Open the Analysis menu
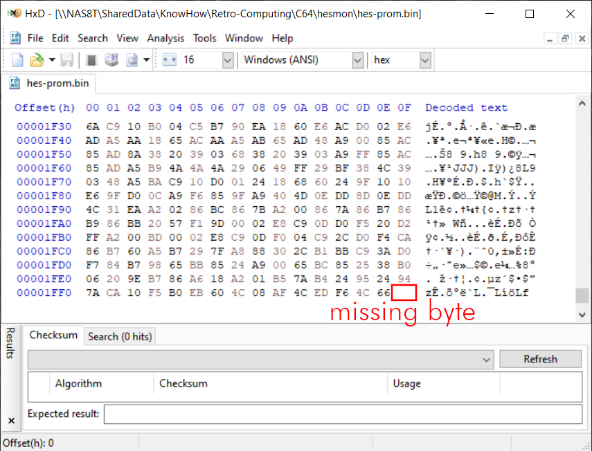Screen dimensions: 592x451 coord(165,38)
